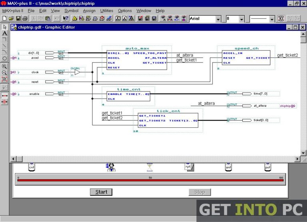Print the current design
Screen dimensions: 307x222
tap(25, 18)
